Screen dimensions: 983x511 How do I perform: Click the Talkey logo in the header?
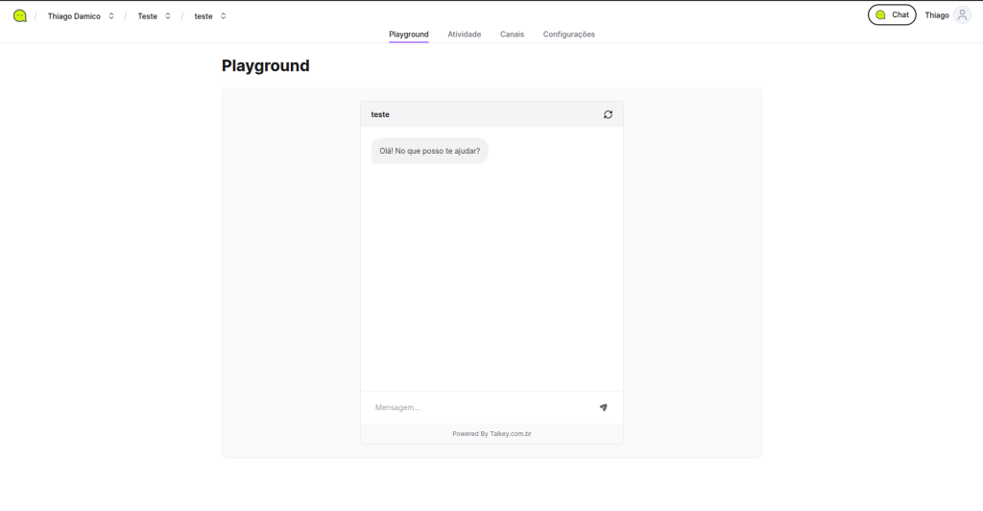(x=19, y=15)
